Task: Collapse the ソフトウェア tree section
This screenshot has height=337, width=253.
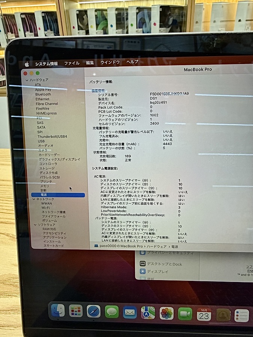Action: pyautogui.click(x=35, y=225)
